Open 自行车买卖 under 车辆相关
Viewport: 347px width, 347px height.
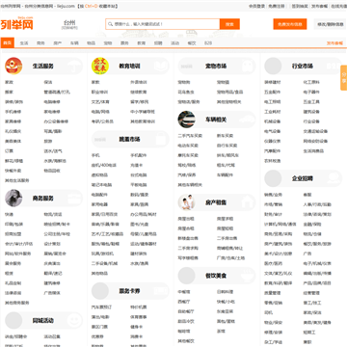tap(227, 146)
